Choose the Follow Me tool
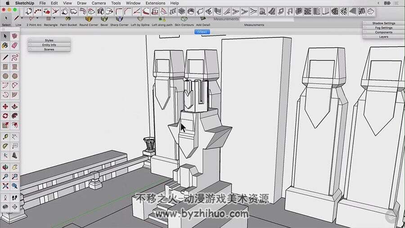Image resolution: width=405 pixels, height=228 pixels. point(15,116)
